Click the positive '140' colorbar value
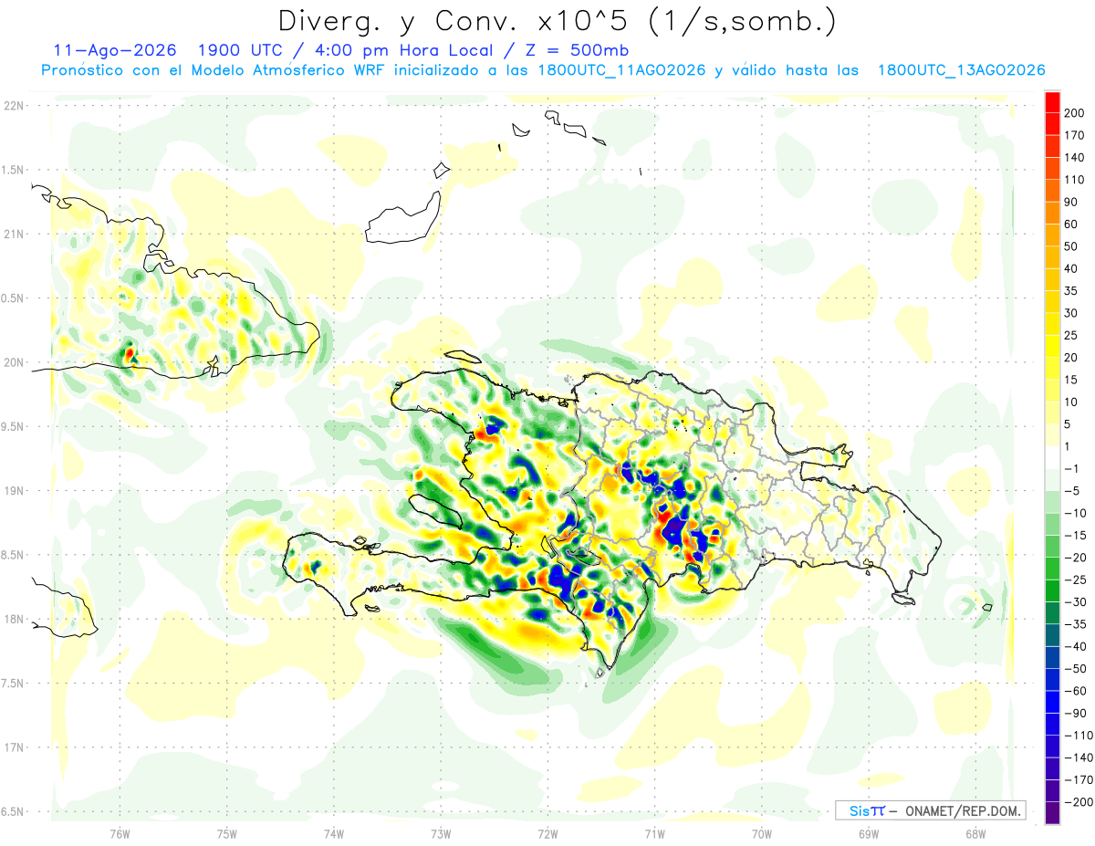Screen dimensions: 1095x846 coord(1074,157)
